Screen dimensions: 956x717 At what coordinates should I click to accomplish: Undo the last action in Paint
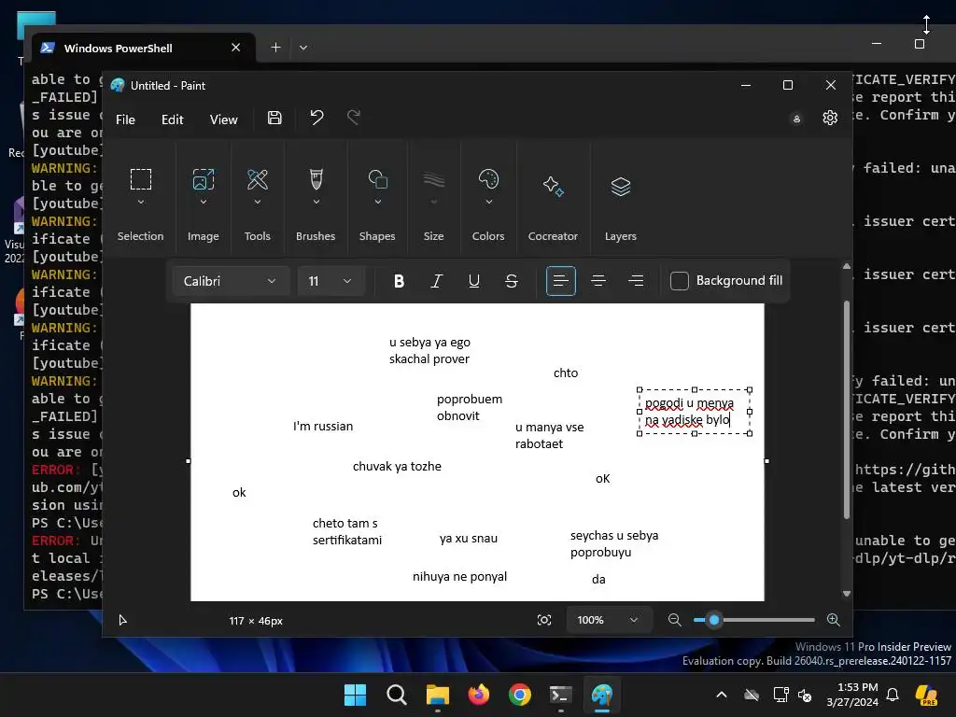[316, 117]
